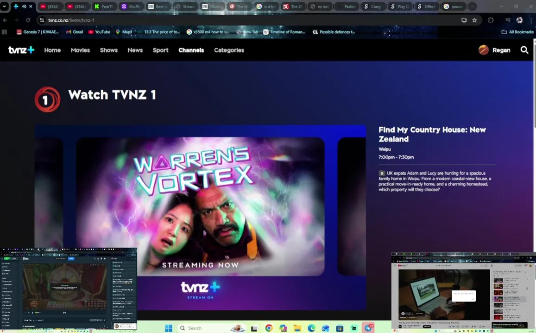Open Google Chrome from the taskbar
The width and height of the screenshot is (536, 333).
click(x=269, y=328)
